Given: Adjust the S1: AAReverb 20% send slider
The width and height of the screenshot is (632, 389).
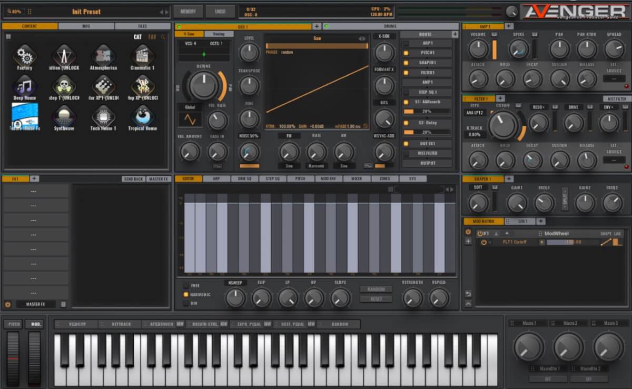Looking at the screenshot, I should point(427,112).
